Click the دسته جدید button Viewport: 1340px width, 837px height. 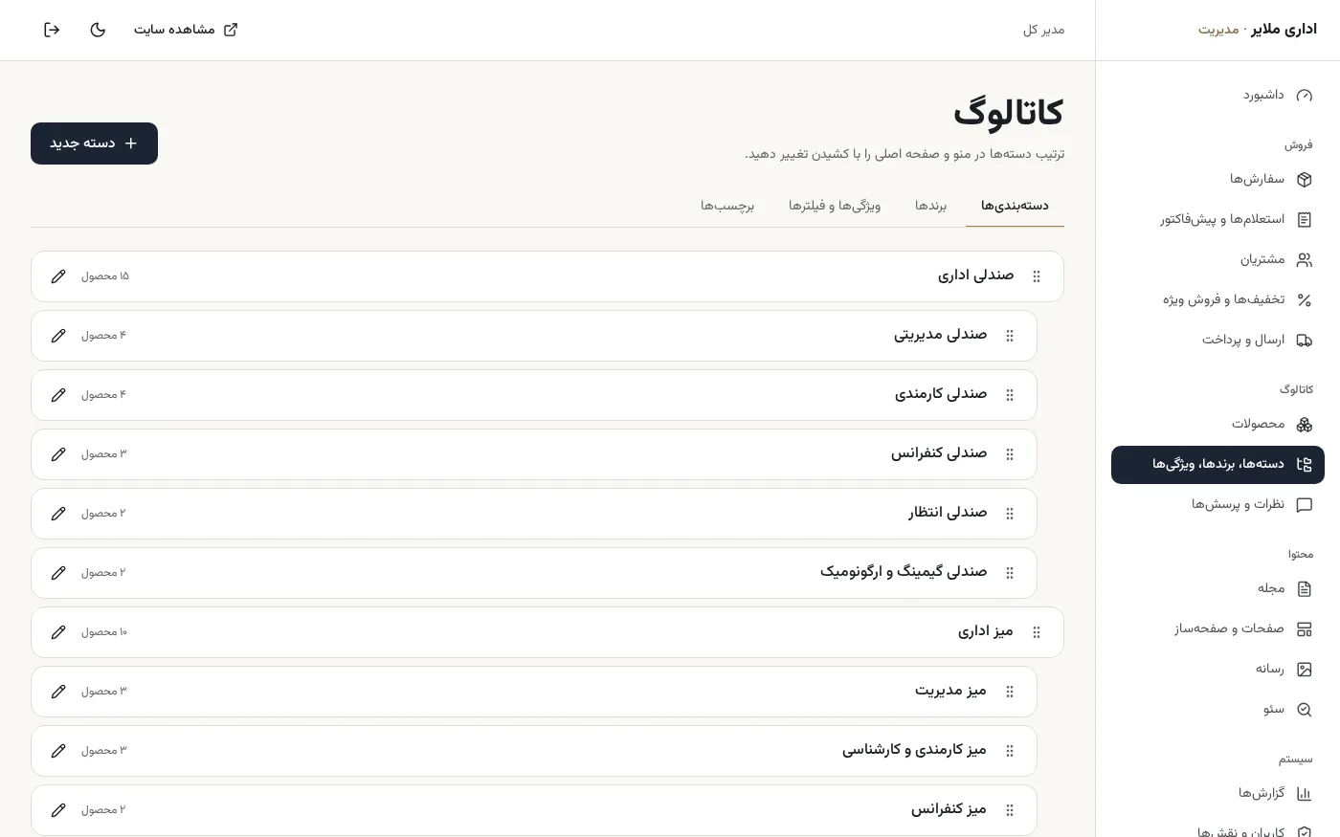tap(94, 143)
